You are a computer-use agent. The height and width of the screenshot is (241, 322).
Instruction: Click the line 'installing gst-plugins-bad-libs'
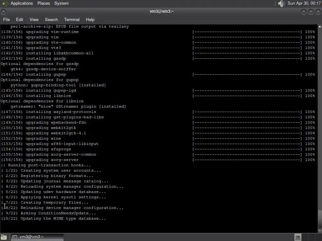coord(53,117)
